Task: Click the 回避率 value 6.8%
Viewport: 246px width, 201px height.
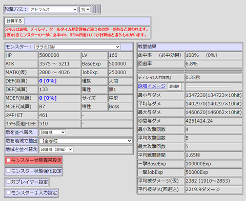Action: click(x=192, y=64)
